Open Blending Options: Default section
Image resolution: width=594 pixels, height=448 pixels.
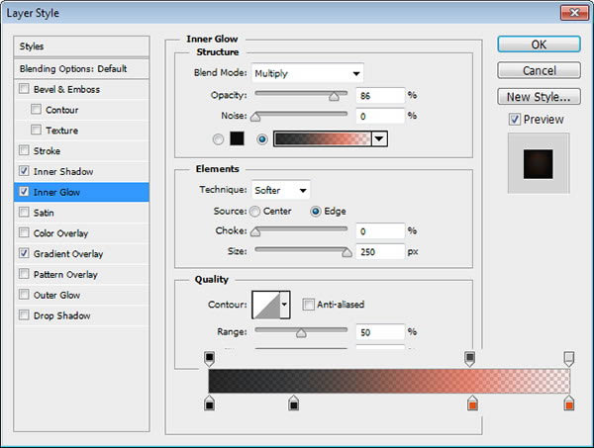(81, 68)
